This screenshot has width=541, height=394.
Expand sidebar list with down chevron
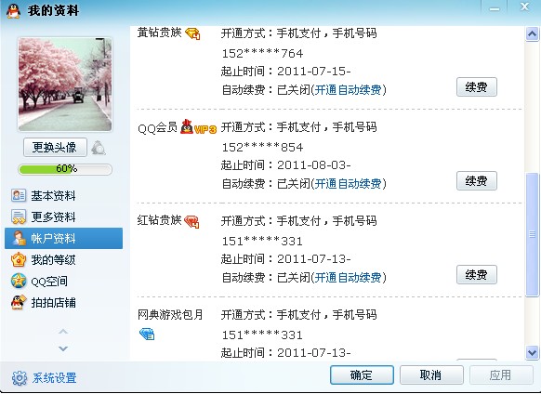click(x=63, y=348)
